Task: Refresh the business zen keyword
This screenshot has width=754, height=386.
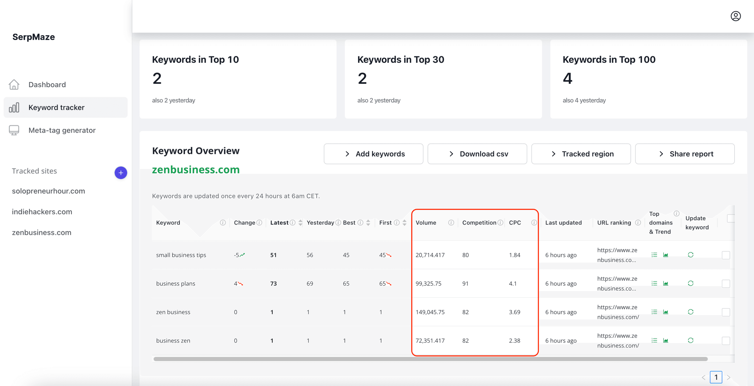Action: click(691, 340)
